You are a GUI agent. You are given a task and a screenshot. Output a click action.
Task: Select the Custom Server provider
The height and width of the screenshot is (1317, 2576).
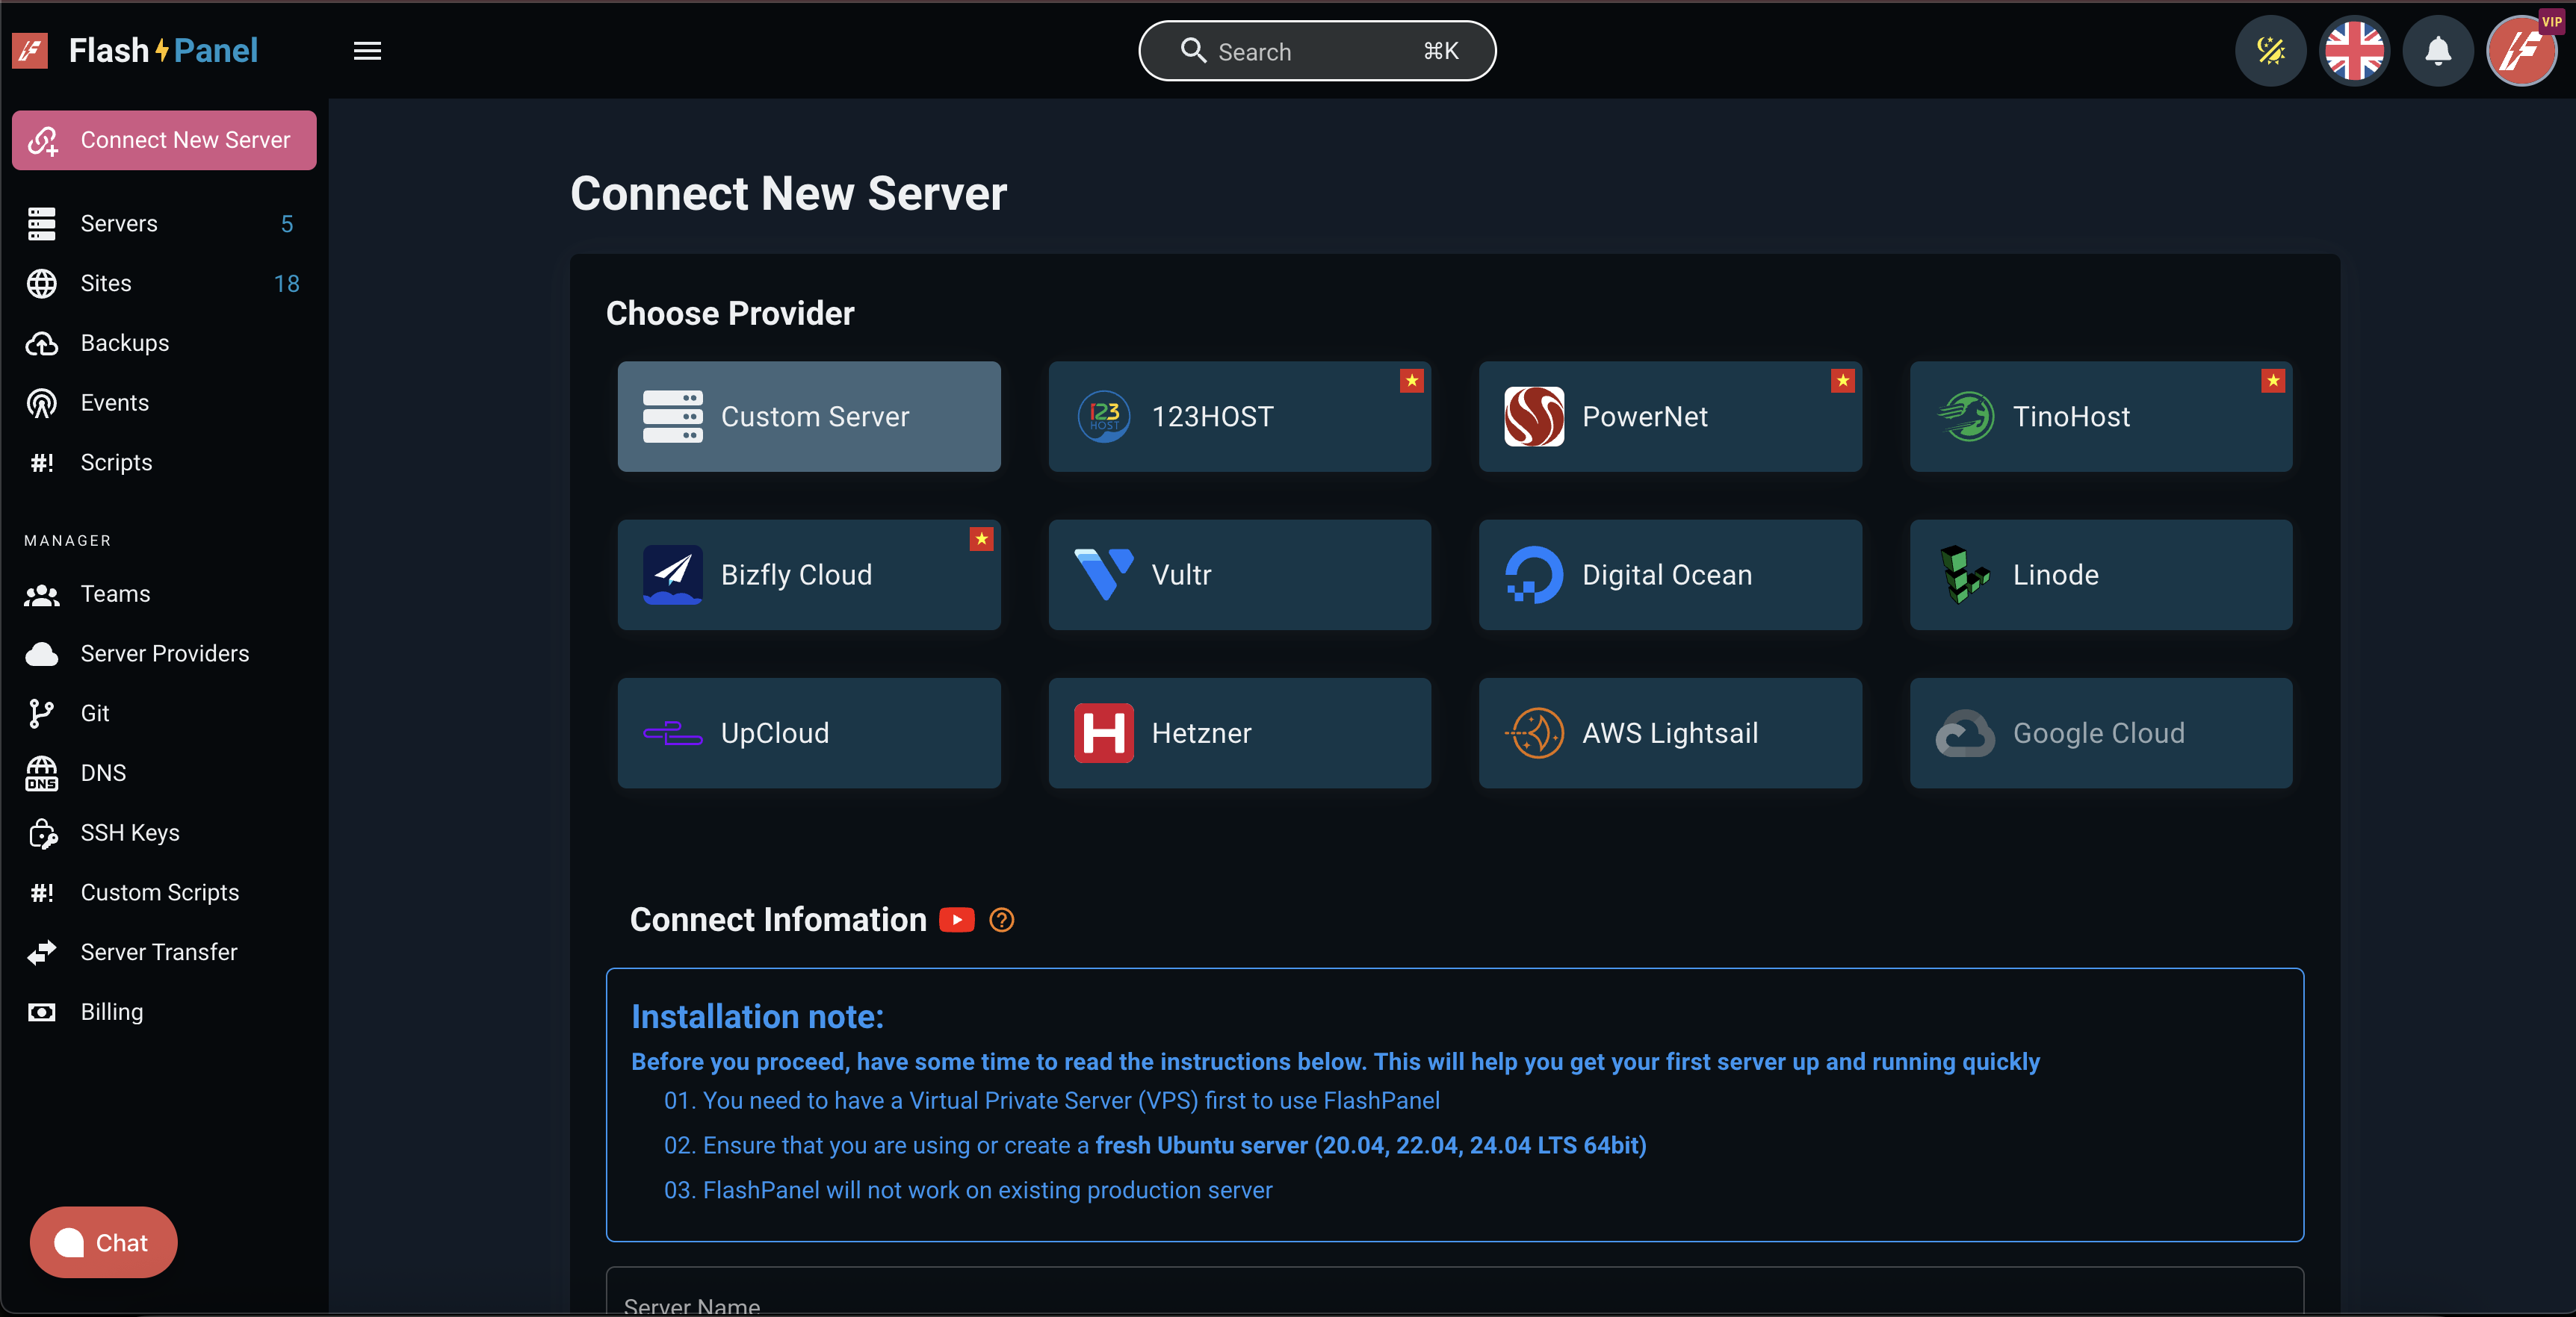pos(808,417)
